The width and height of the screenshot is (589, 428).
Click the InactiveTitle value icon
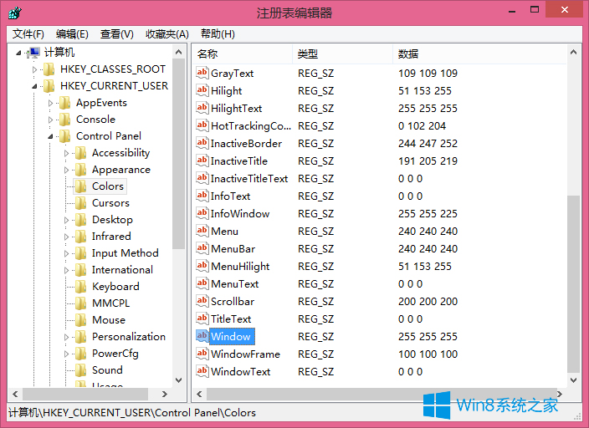[202, 160]
